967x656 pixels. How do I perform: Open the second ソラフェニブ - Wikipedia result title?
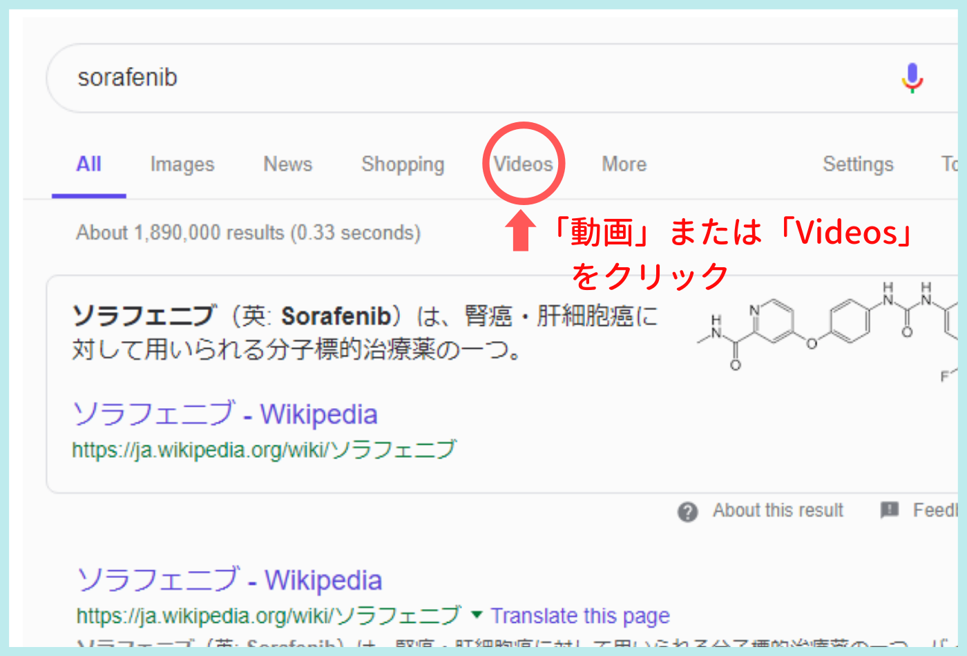tap(229, 581)
